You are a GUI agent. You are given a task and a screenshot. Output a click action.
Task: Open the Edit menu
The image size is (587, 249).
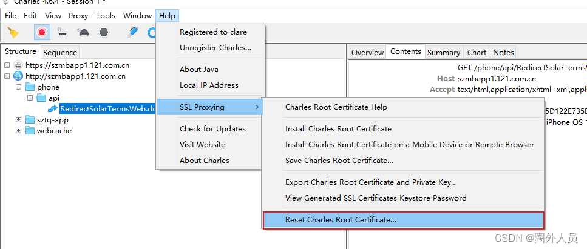30,16
